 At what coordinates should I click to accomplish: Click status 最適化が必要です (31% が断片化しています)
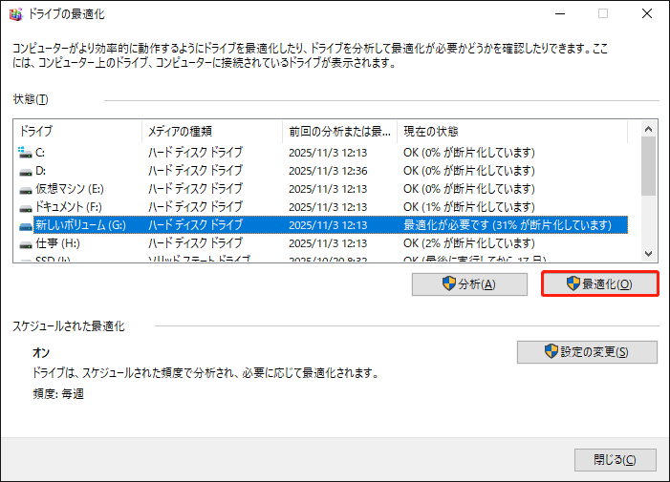508,225
